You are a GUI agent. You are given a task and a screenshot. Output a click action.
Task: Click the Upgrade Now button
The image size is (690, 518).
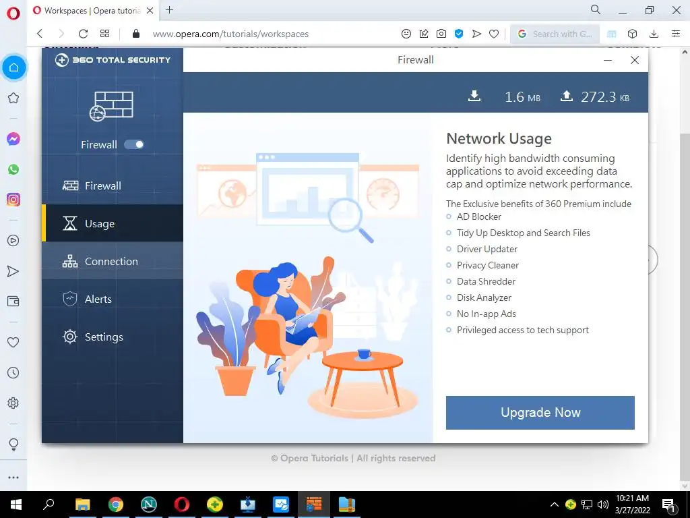pos(540,413)
